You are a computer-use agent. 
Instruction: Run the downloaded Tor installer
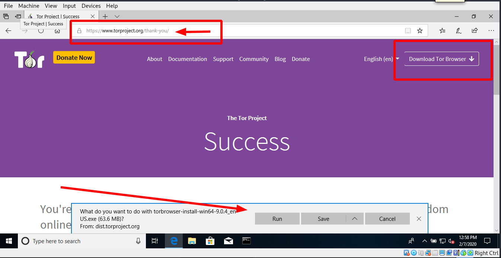(x=277, y=219)
